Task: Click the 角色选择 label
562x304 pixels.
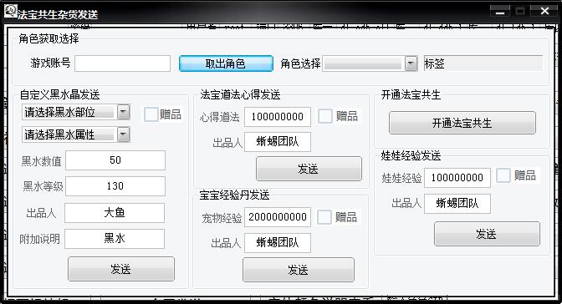Action: (300, 63)
